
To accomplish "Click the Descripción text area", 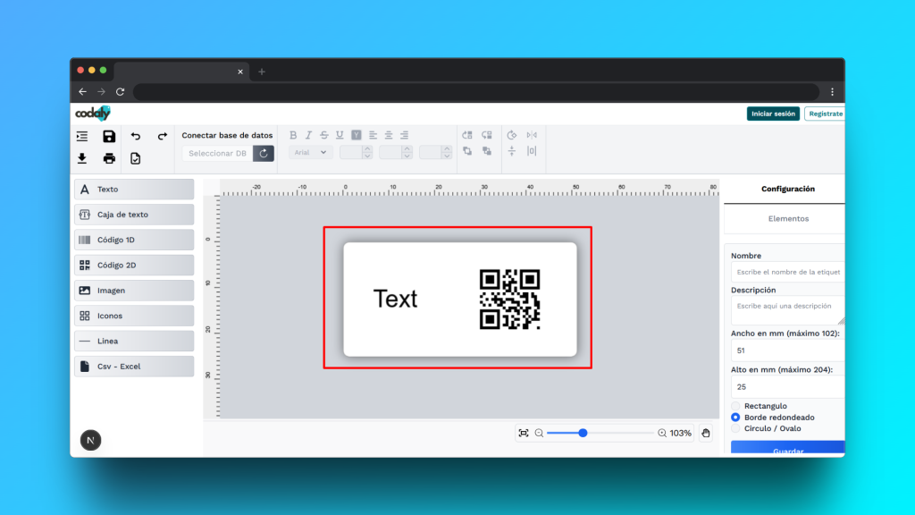I will click(x=788, y=310).
